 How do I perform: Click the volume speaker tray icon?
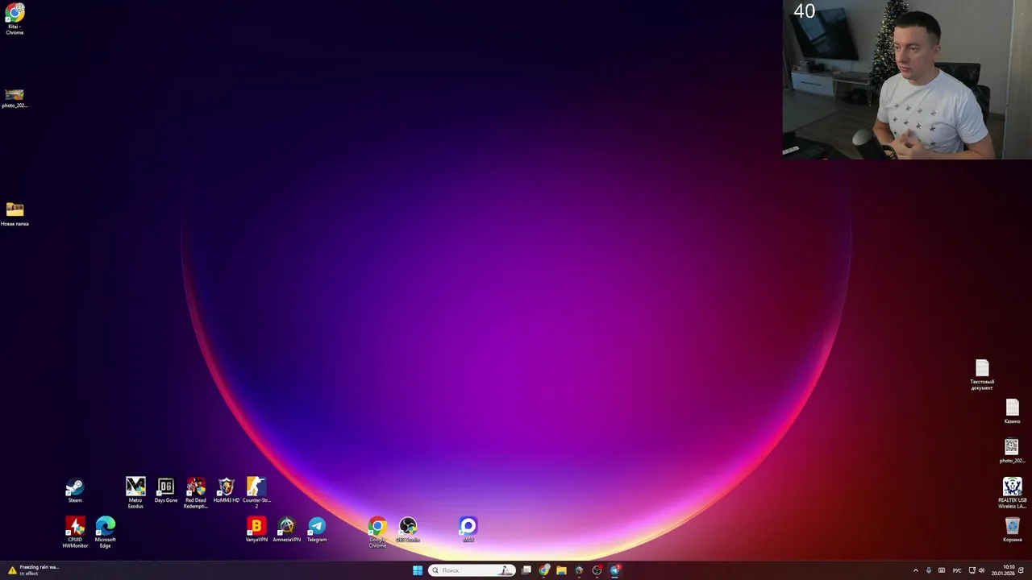pos(981,570)
